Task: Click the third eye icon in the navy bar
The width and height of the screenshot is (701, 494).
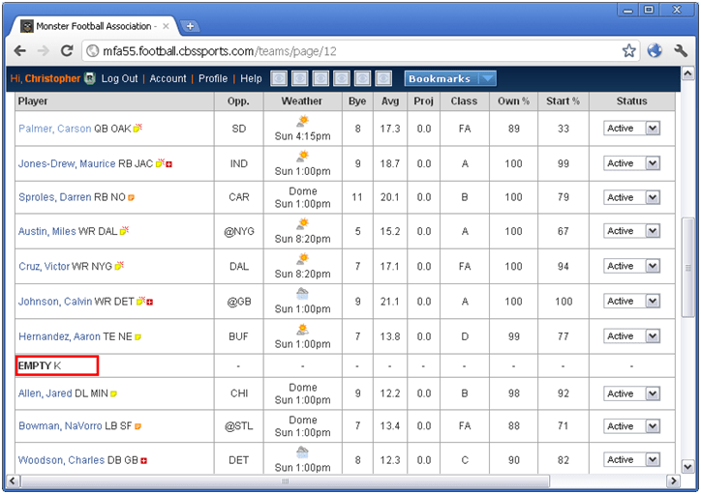Action: click(320, 78)
